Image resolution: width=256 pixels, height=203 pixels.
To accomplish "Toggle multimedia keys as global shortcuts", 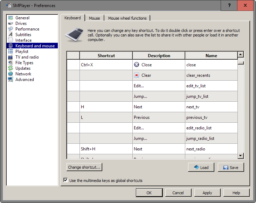I will pos(65,180).
